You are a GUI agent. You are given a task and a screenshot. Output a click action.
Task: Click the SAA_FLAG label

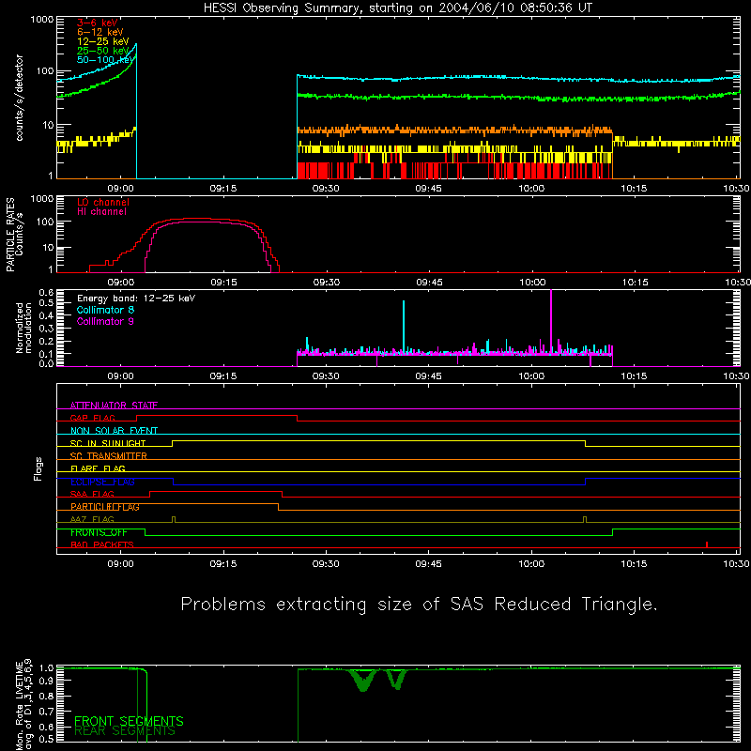(x=92, y=494)
